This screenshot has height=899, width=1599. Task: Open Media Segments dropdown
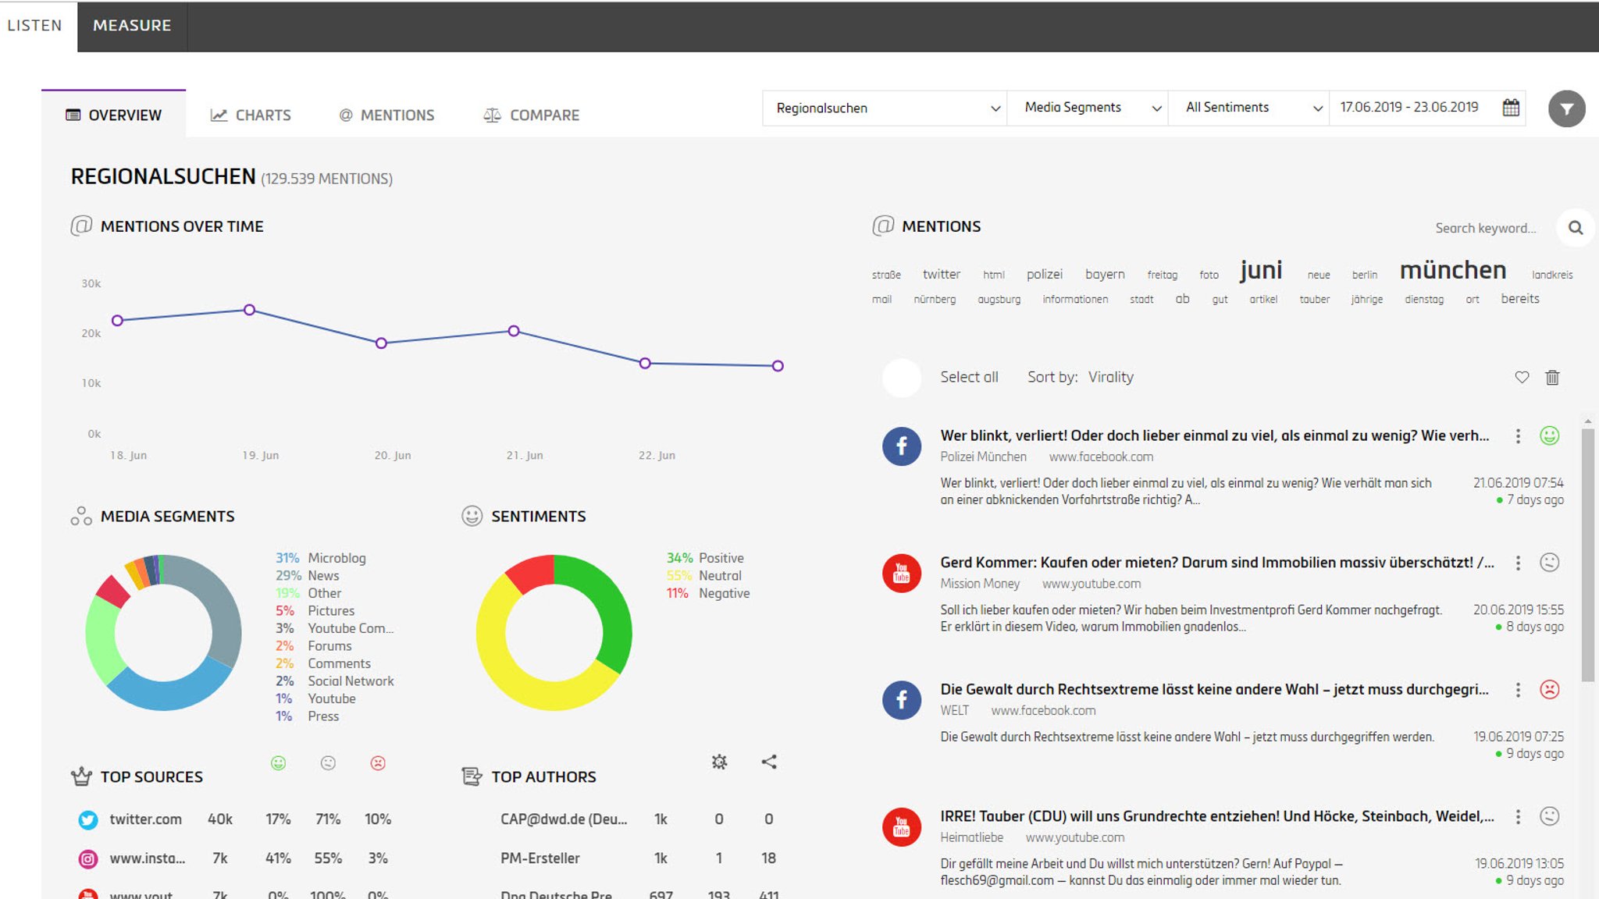[1088, 108]
